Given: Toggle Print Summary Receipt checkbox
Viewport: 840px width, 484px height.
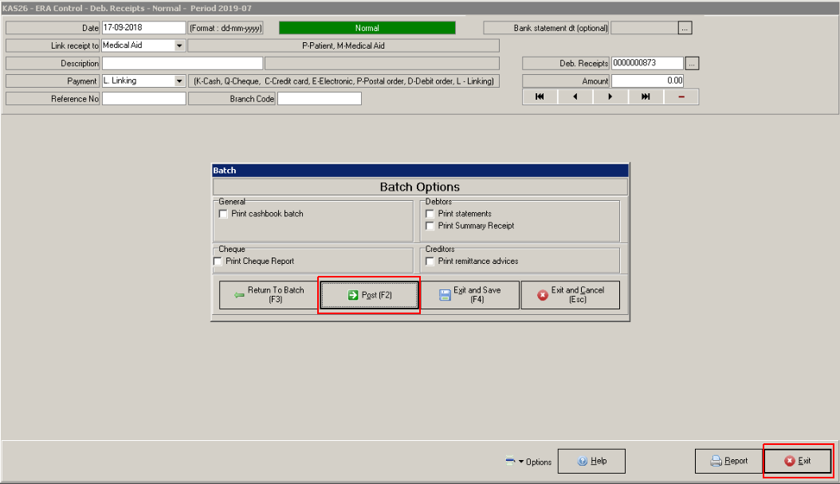Looking at the screenshot, I should [x=430, y=226].
